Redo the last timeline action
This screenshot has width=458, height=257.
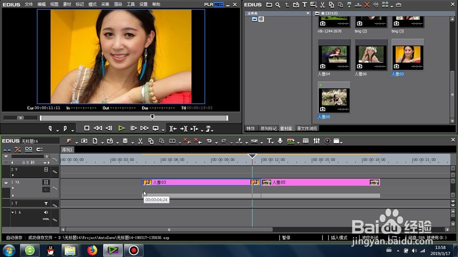click(x=224, y=141)
